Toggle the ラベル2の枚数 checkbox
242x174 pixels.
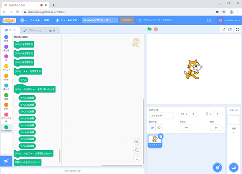(x=15, y=104)
